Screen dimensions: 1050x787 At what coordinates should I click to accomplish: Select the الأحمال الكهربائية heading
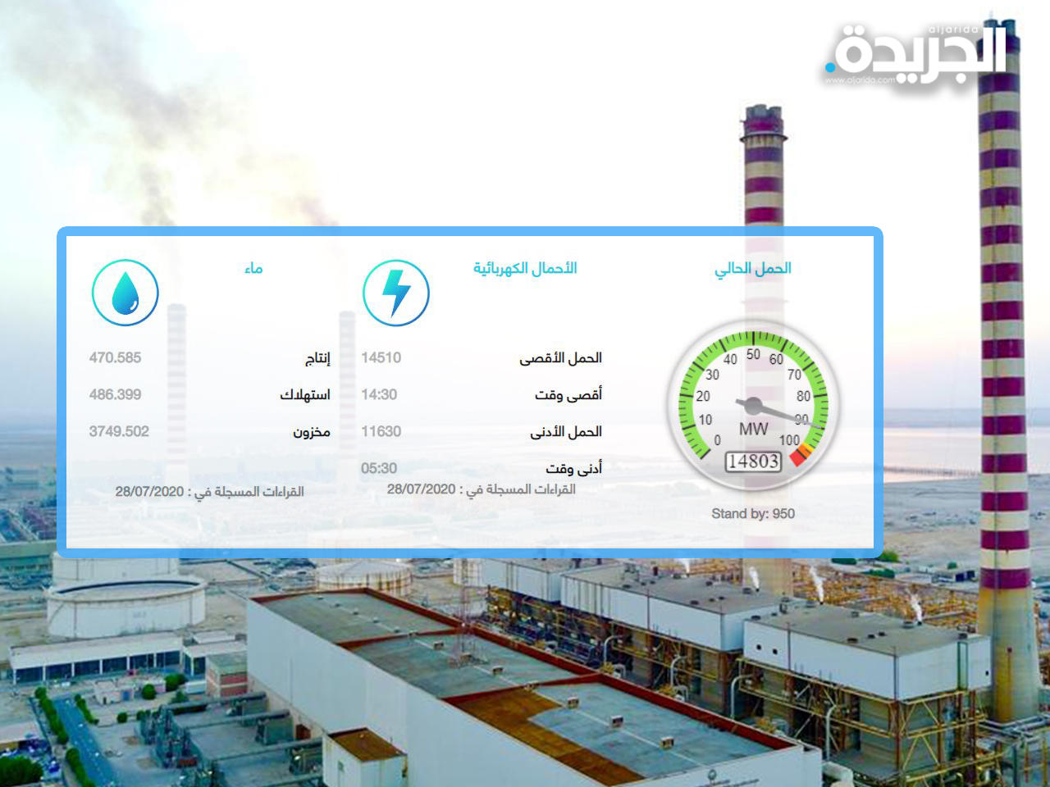tap(525, 269)
